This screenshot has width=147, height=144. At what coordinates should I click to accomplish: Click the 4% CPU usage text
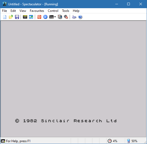[x=115, y=141]
